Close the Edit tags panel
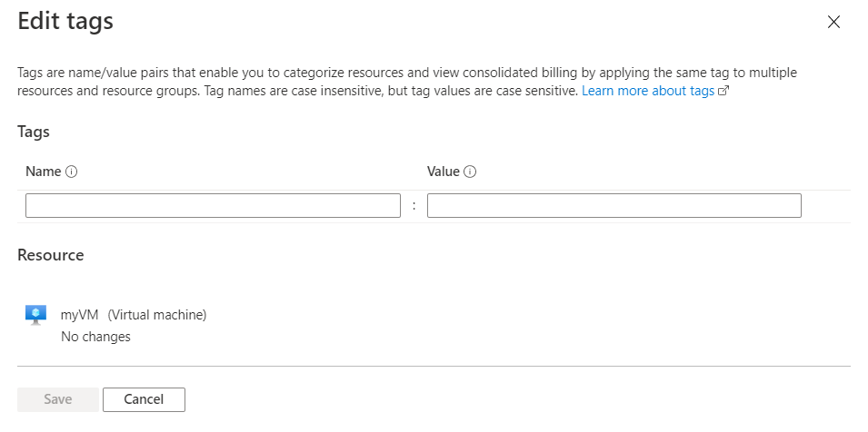This screenshot has height=432, width=868. (833, 23)
